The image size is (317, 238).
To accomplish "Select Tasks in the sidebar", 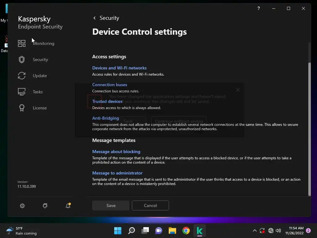I will click(x=37, y=92).
